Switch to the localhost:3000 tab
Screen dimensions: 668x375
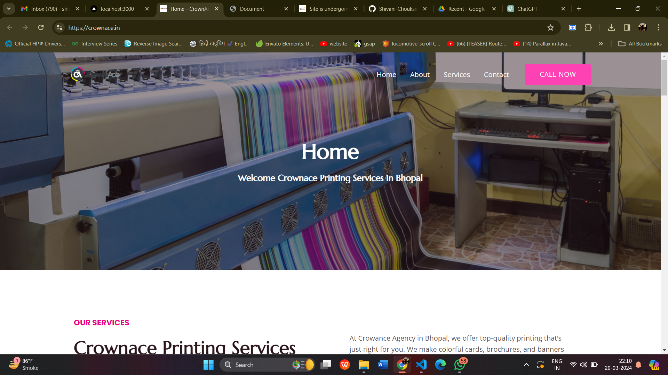117,9
